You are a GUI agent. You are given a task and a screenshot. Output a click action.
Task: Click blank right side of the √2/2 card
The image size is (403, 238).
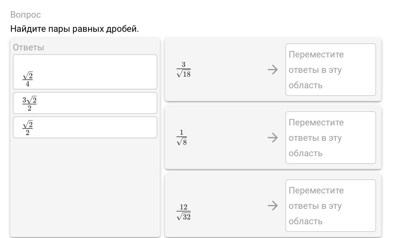point(122,127)
